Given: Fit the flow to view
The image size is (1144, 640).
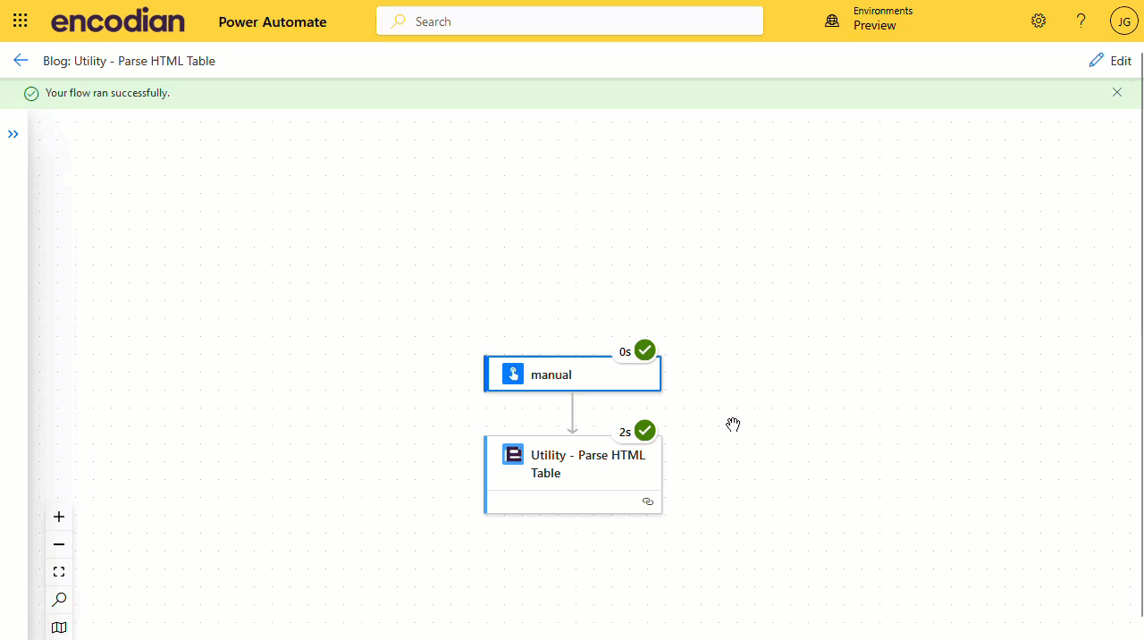Looking at the screenshot, I should click(59, 572).
